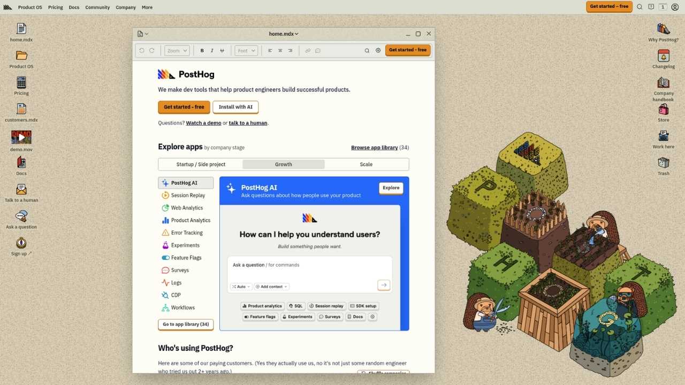The width and height of the screenshot is (685, 385).
Task: Click the Explore button in PostHog AI card
Action: 391,188
